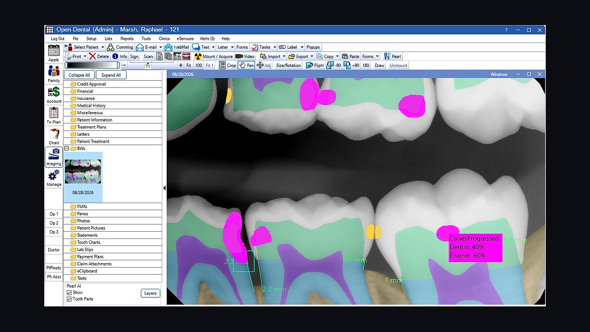Open the Chart module
The width and height of the screenshot is (590, 332).
pos(54,136)
